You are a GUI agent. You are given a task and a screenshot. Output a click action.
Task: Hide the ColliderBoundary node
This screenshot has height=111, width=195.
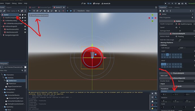pos(25,21)
